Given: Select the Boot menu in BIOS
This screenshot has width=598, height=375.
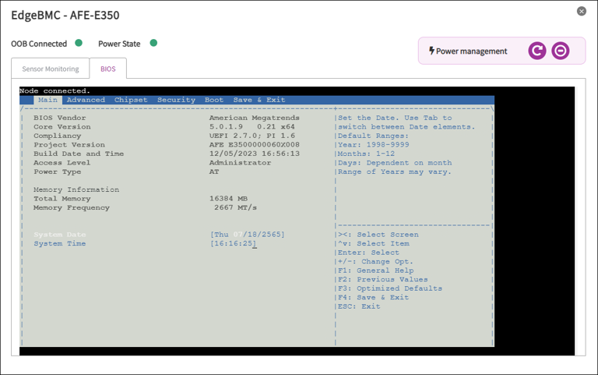Looking at the screenshot, I should coord(214,100).
